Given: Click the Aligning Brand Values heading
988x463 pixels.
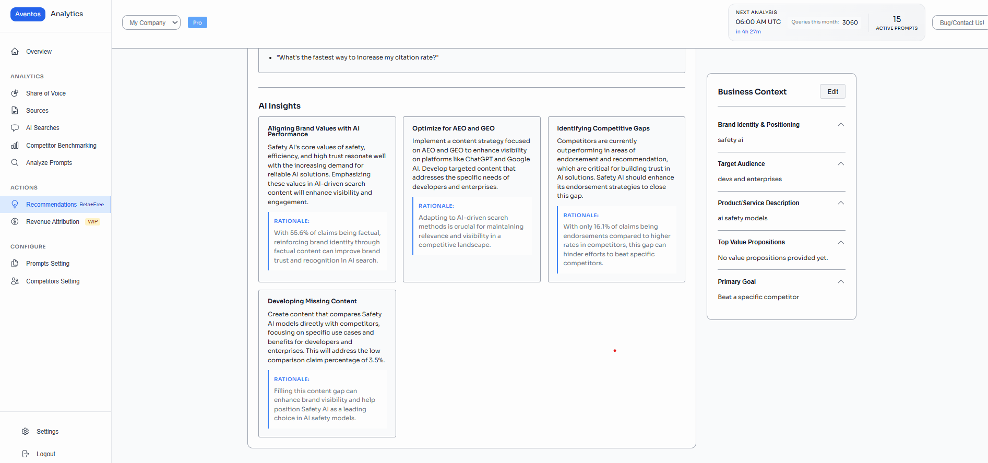Looking at the screenshot, I should coord(314,131).
